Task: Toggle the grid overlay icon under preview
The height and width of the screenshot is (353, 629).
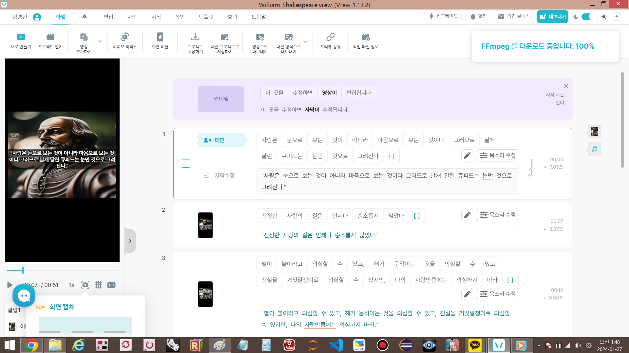Action: [98, 285]
